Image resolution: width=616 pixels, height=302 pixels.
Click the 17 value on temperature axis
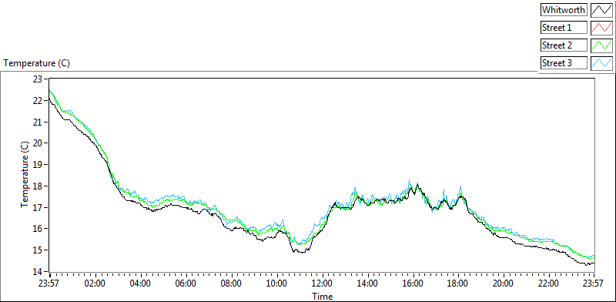37,207
